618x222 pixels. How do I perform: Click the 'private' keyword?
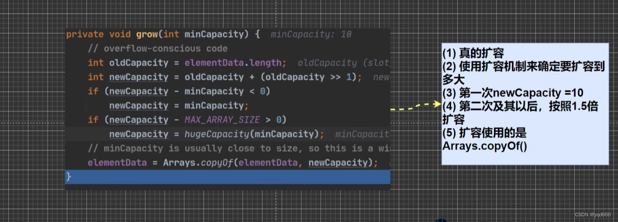85,34
